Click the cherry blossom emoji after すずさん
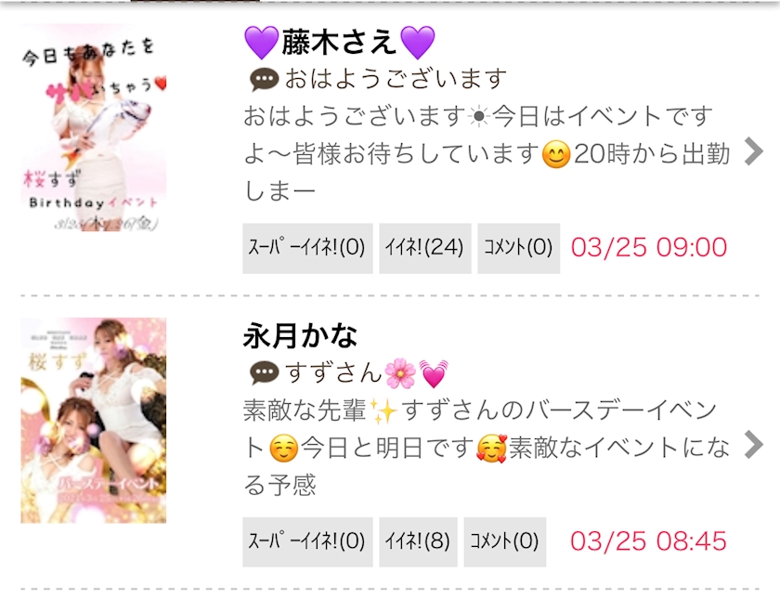Viewport: 780px width, 599px height. coord(400,373)
